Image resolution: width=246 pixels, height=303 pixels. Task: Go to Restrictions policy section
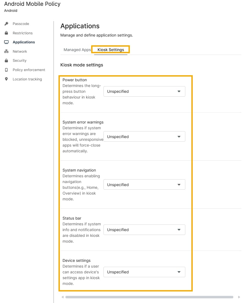click(23, 33)
